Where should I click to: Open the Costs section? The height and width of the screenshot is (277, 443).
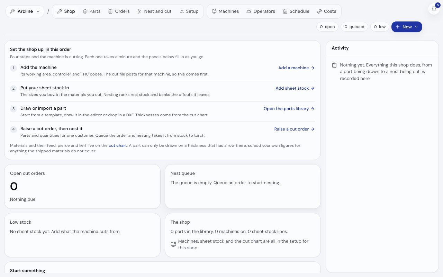(327, 11)
